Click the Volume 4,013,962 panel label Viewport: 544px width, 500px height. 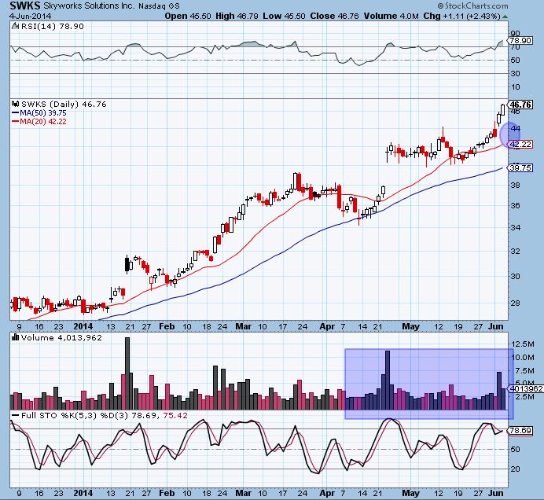point(61,337)
